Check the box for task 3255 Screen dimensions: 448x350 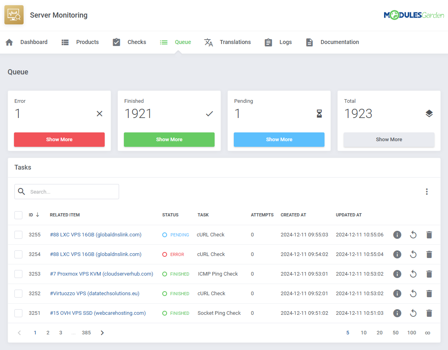click(18, 235)
